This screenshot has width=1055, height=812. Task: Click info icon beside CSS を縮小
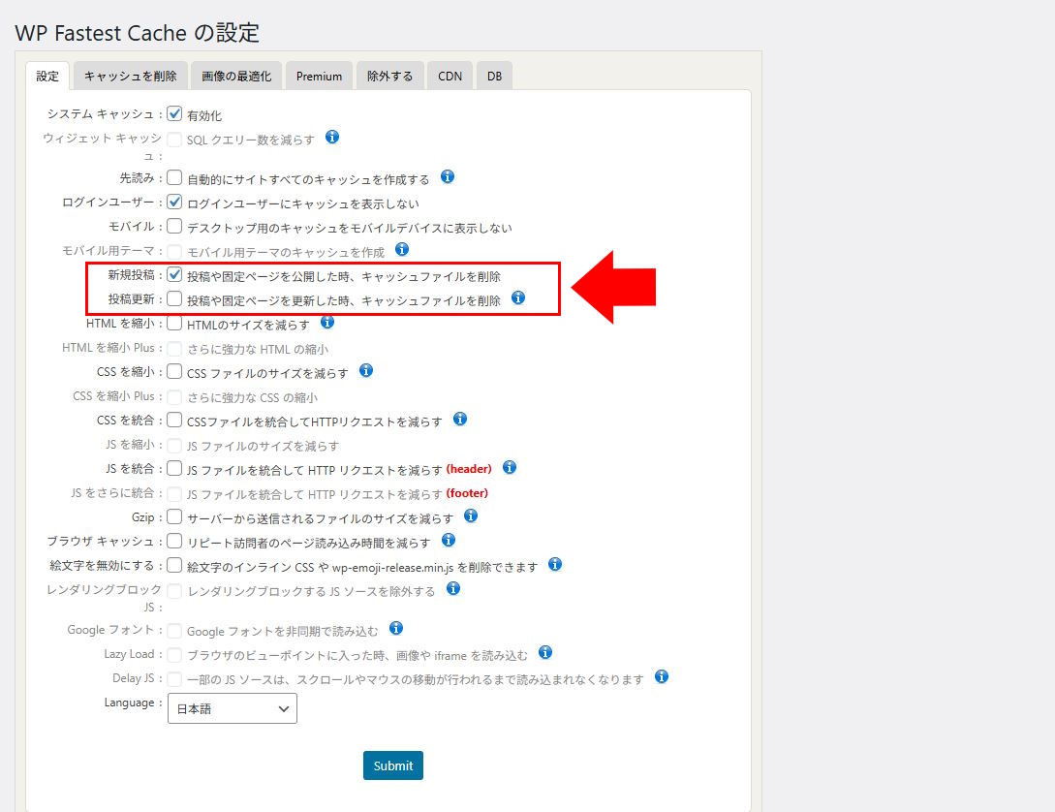[x=366, y=371]
